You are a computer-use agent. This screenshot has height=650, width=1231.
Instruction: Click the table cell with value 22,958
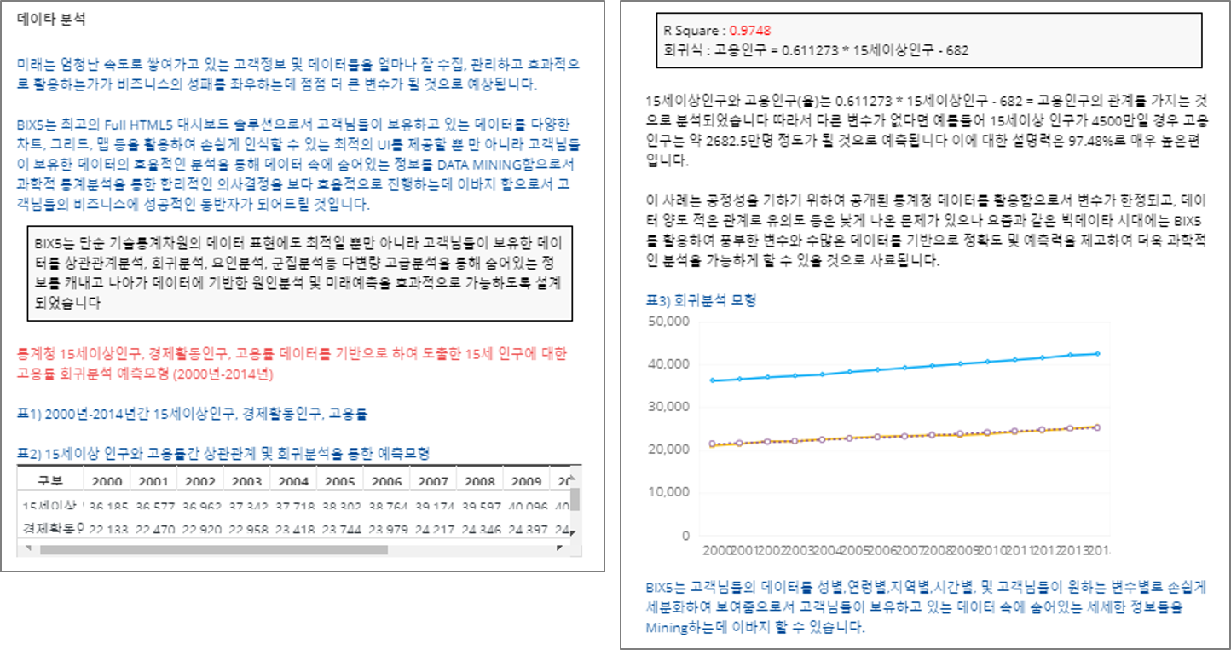(246, 530)
